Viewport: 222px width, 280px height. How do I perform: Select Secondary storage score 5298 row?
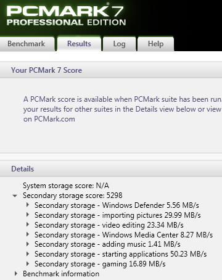[x=73, y=196]
